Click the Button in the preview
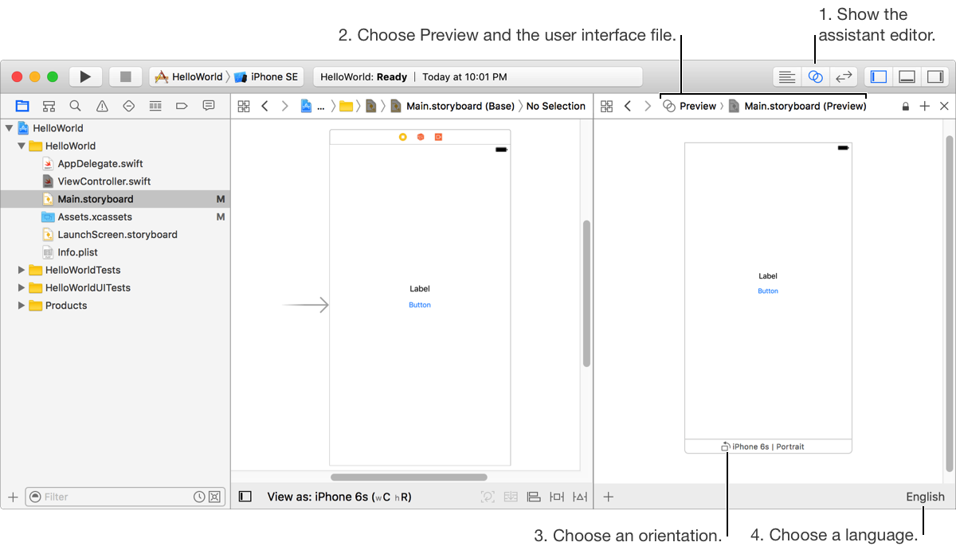The image size is (956, 550). click(x=768, y=291)
